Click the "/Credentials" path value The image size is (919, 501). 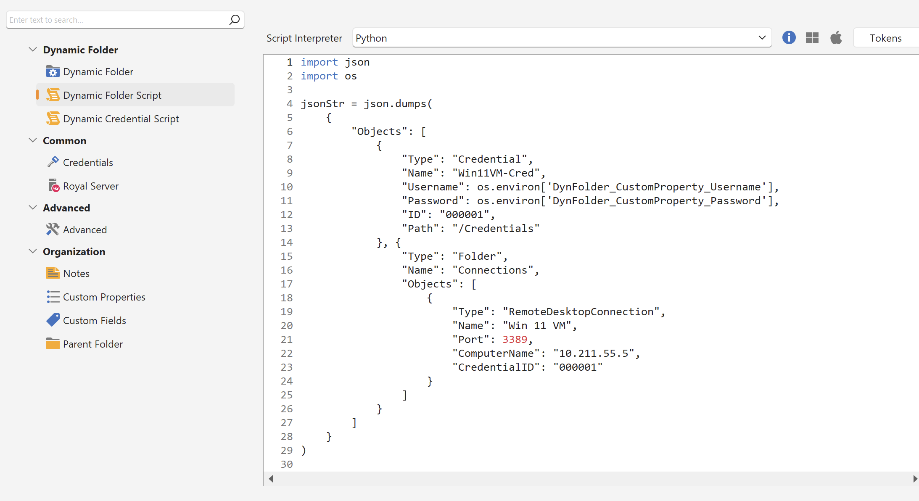click(496, 229)
